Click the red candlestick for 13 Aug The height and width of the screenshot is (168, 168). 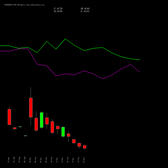pyautogui.click(x=9, y=117)
